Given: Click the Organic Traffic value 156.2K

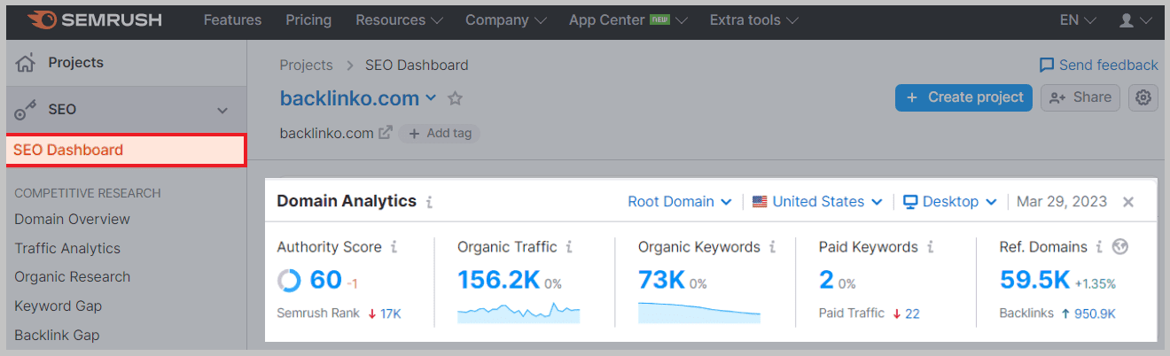Looking at the screenshot, I should point(499,280).
